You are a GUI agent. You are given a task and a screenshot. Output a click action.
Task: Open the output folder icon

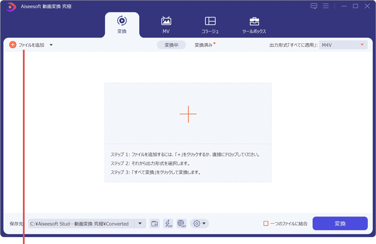click(154, 223)
